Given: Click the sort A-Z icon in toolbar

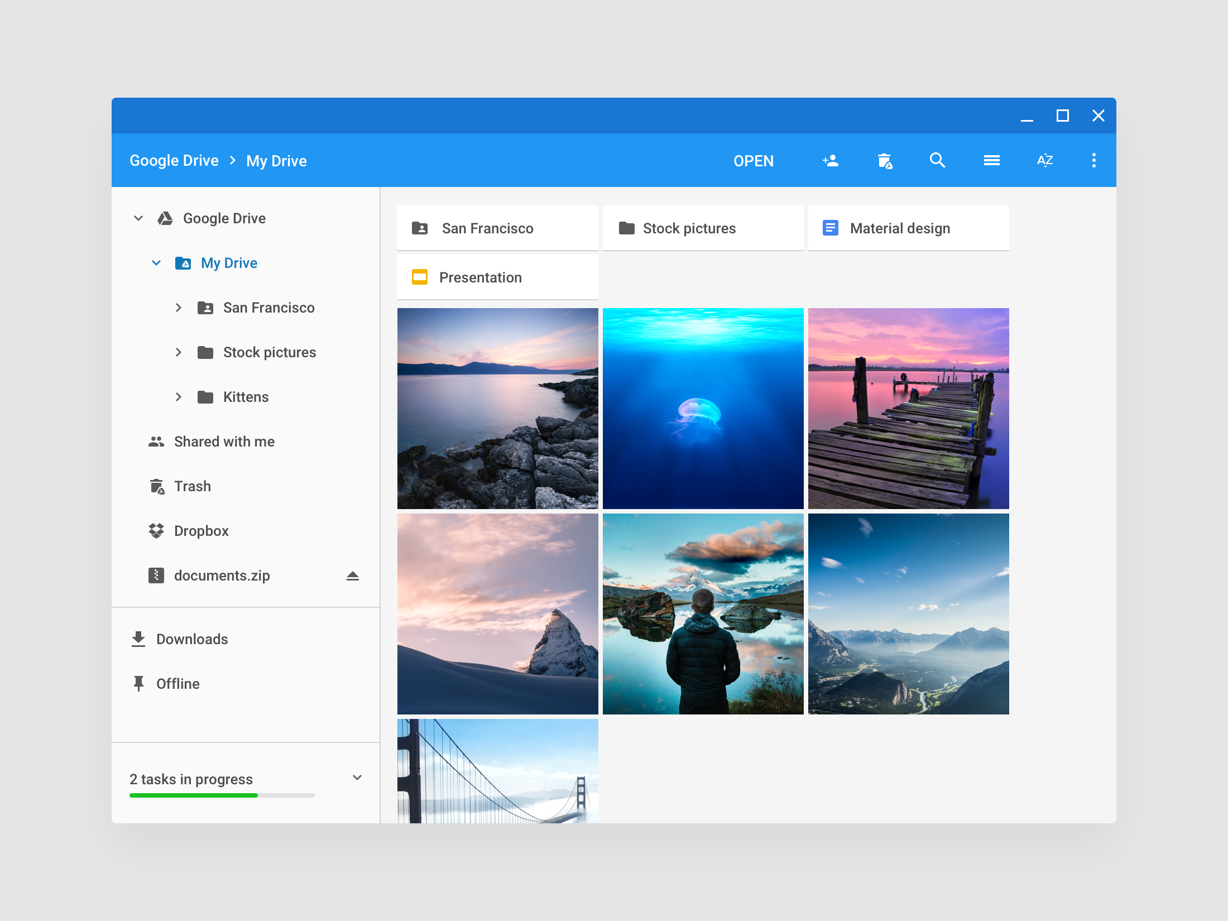Looking at the screenshot, I should pos(1045,161).
